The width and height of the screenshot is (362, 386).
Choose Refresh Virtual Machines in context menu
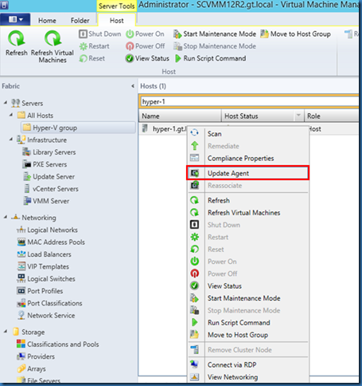coord(247,212)
